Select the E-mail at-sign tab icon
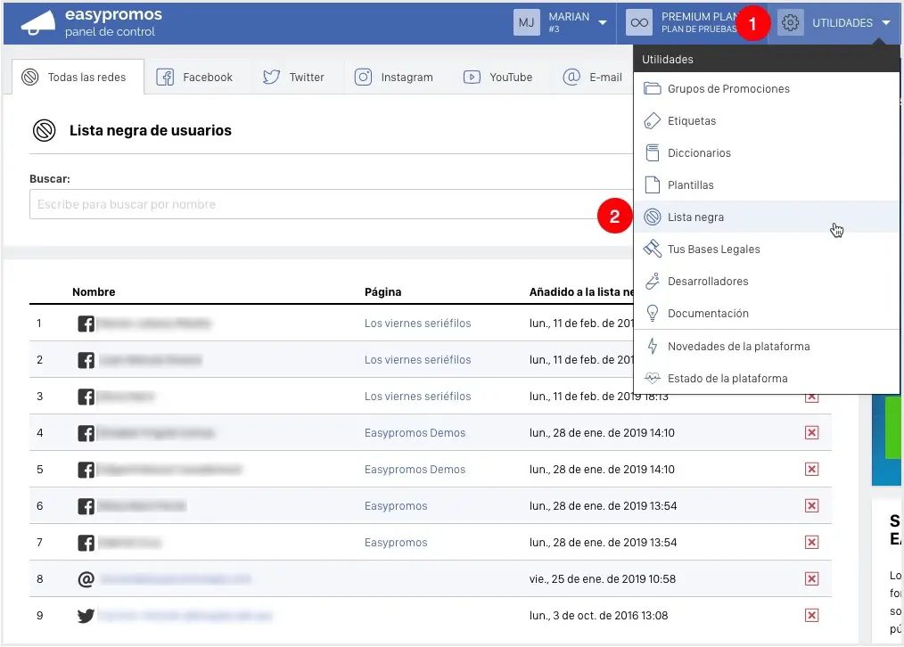The width and height of the screenshot is (904, 647). (x=571, y=78)
